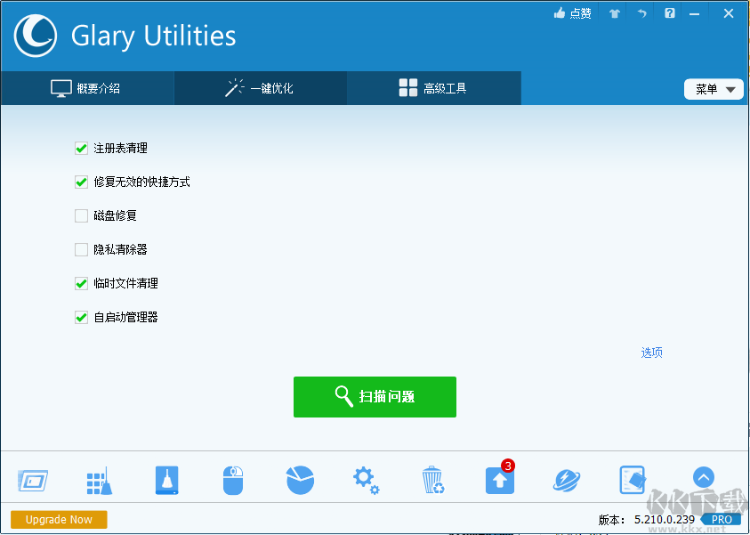Enable 隐私清除器 checkbox
This screenshot has height=535, width=750.
pyautogui.click(x=81, y=249)
